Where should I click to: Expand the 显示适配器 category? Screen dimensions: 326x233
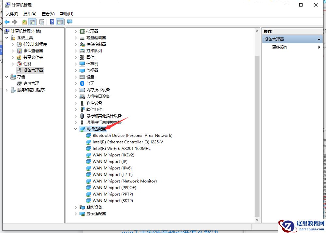76,214
